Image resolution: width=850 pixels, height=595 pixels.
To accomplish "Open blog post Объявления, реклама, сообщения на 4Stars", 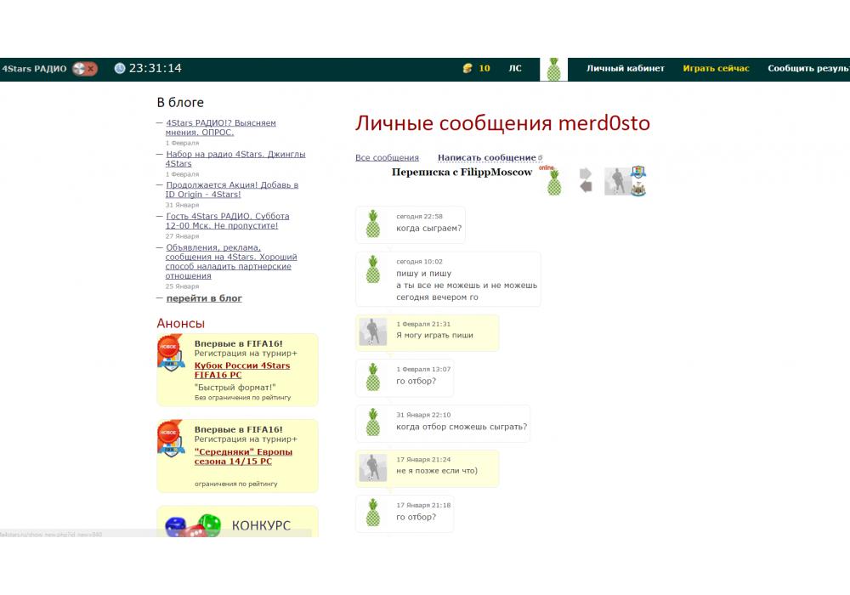I will click(231, 261).
